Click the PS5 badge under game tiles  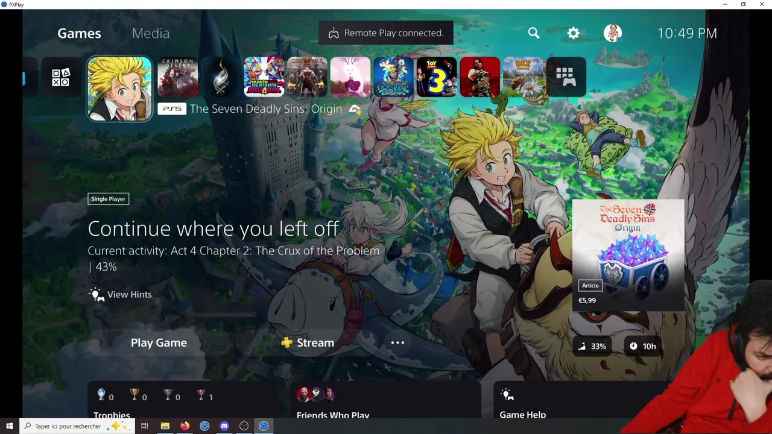tap(172, 109)
